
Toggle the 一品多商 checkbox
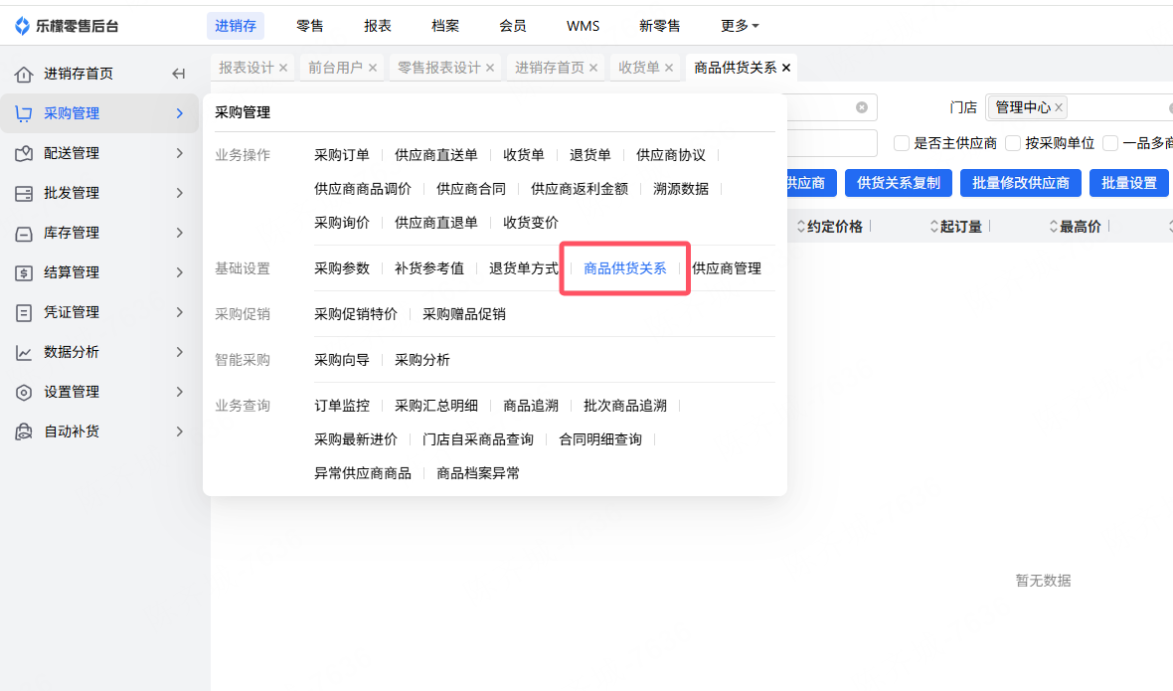coord(1110,143)
